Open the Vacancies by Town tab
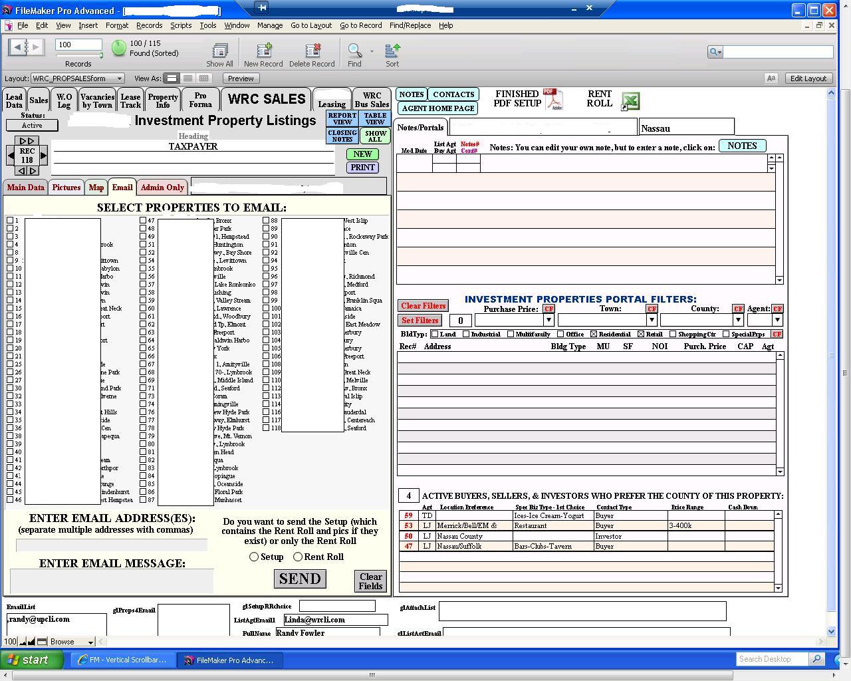This screenshot has width=851, height=681. click(x=97, y=100)
